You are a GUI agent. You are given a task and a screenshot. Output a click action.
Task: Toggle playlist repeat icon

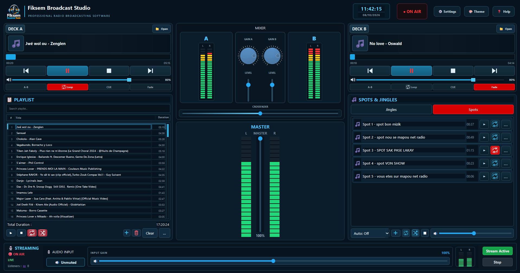click(x=32, y=233)
